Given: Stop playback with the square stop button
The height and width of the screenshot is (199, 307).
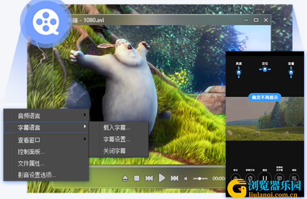Looking at the screenshot, I should [x=137, y=178].
